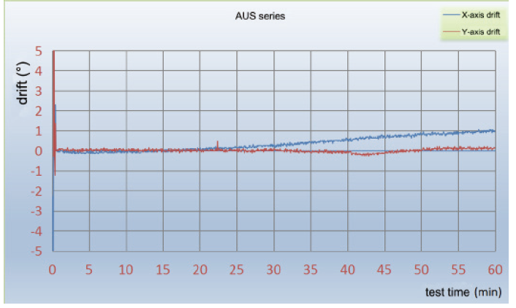The width and height of the screenshot is (516, 308).
Task: Select the "Y-axis drift" legend entry
Action: coord(480,32)
